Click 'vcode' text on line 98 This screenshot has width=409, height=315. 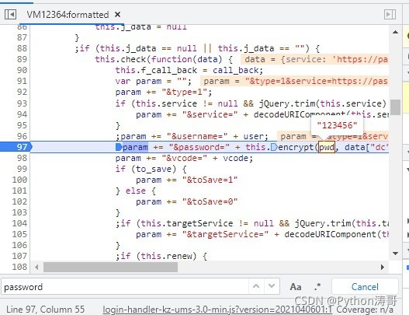pyautogui.click(x=235, y=158)
